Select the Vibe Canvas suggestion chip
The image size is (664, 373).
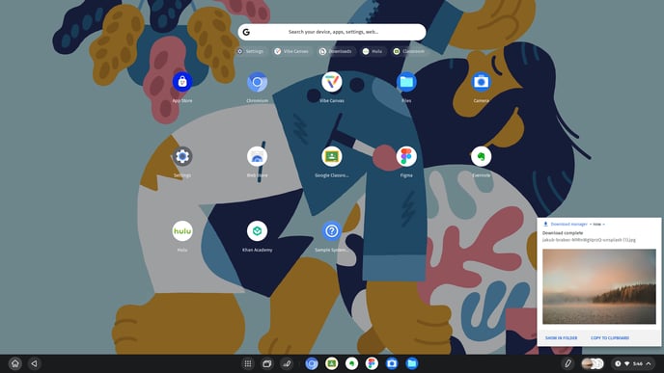[x=291, y=51]
